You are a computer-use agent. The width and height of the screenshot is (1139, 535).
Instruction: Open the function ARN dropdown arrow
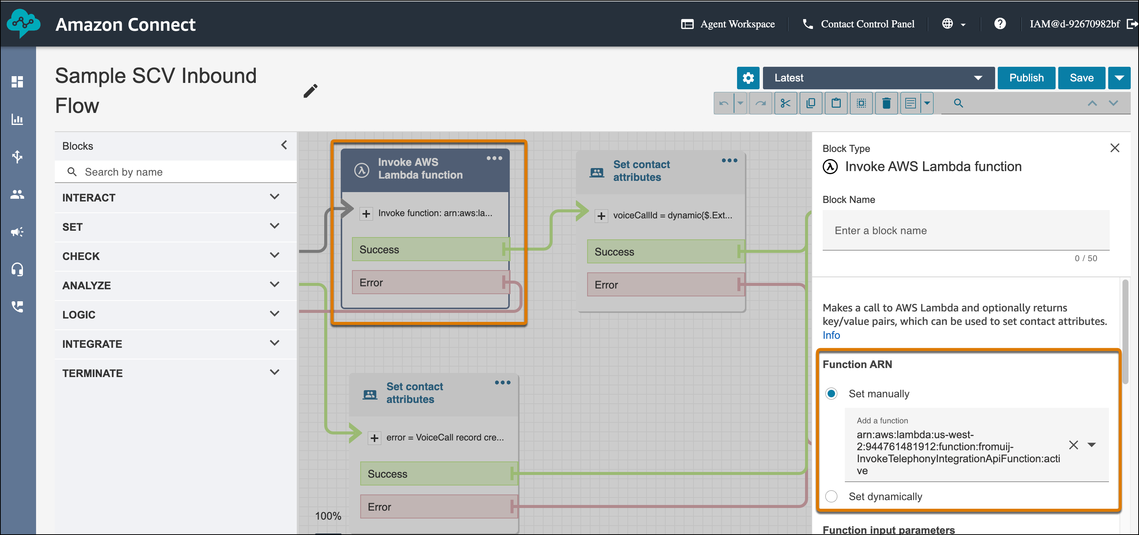[x=1092, y=445]
